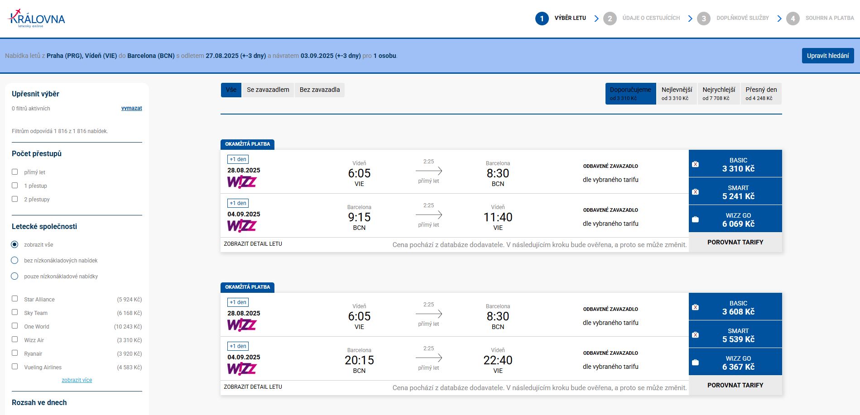Viewport: 860px width, 415px height.
Task: Tick the Sky Team checkbox
Action: click(15, 312)
